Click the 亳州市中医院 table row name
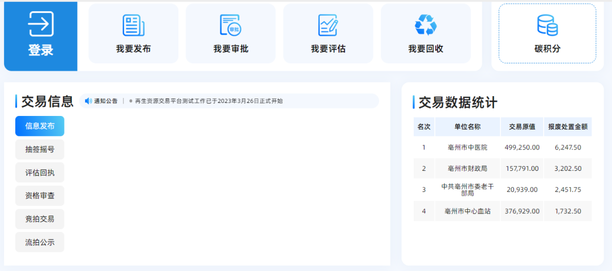Image resolution: width=612 pixels, height=271 pixels. pyautogui.click(x=467, y=148)
